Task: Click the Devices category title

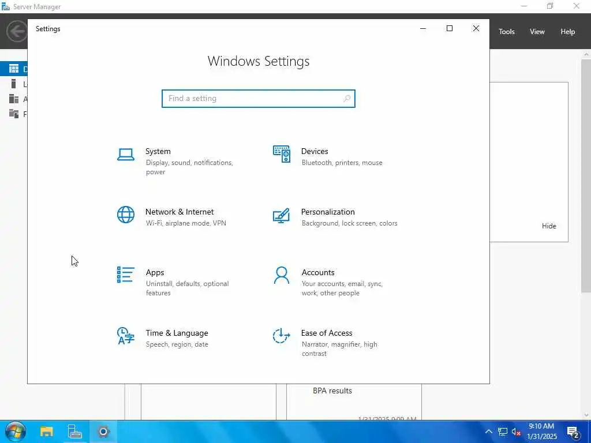Action: point(315,152)
